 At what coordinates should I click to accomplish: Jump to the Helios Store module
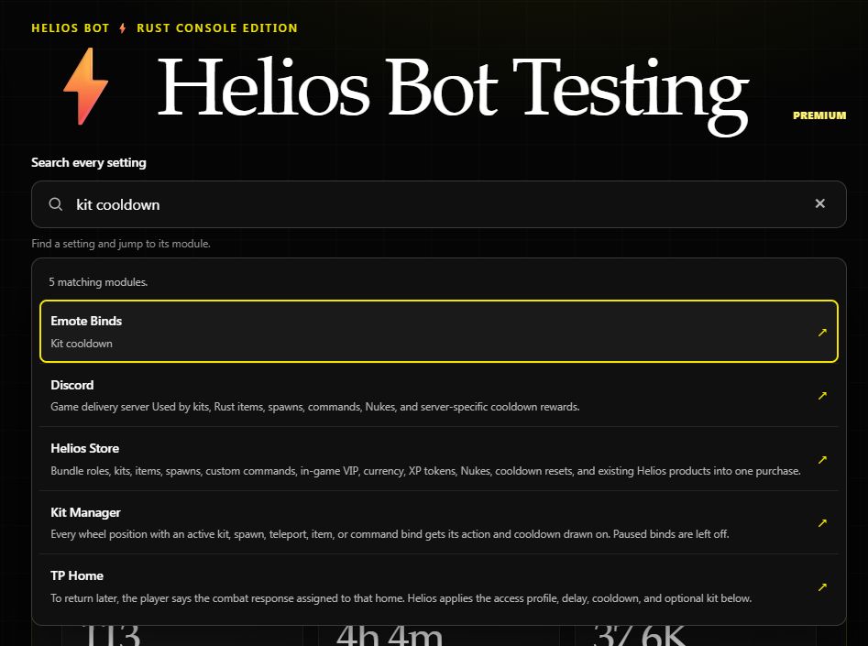point(439,459)
